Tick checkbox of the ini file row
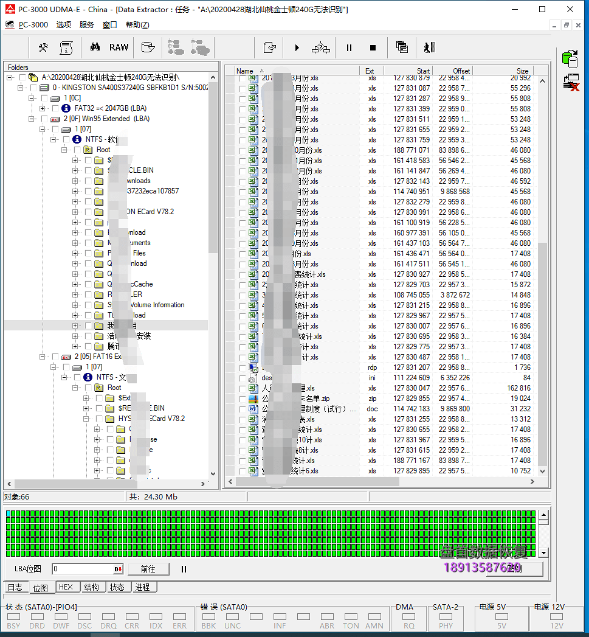 pos(243,378)
